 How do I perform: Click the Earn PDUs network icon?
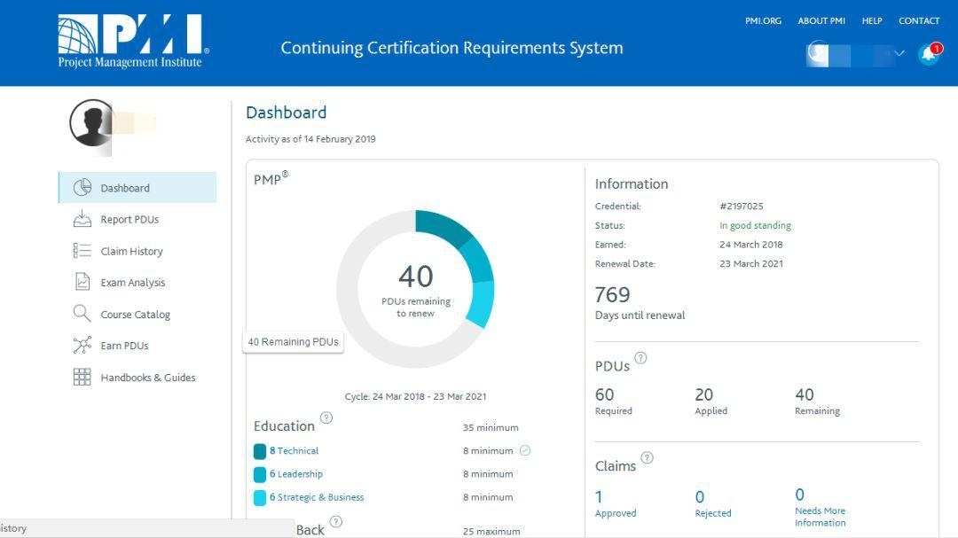(82, 346)
